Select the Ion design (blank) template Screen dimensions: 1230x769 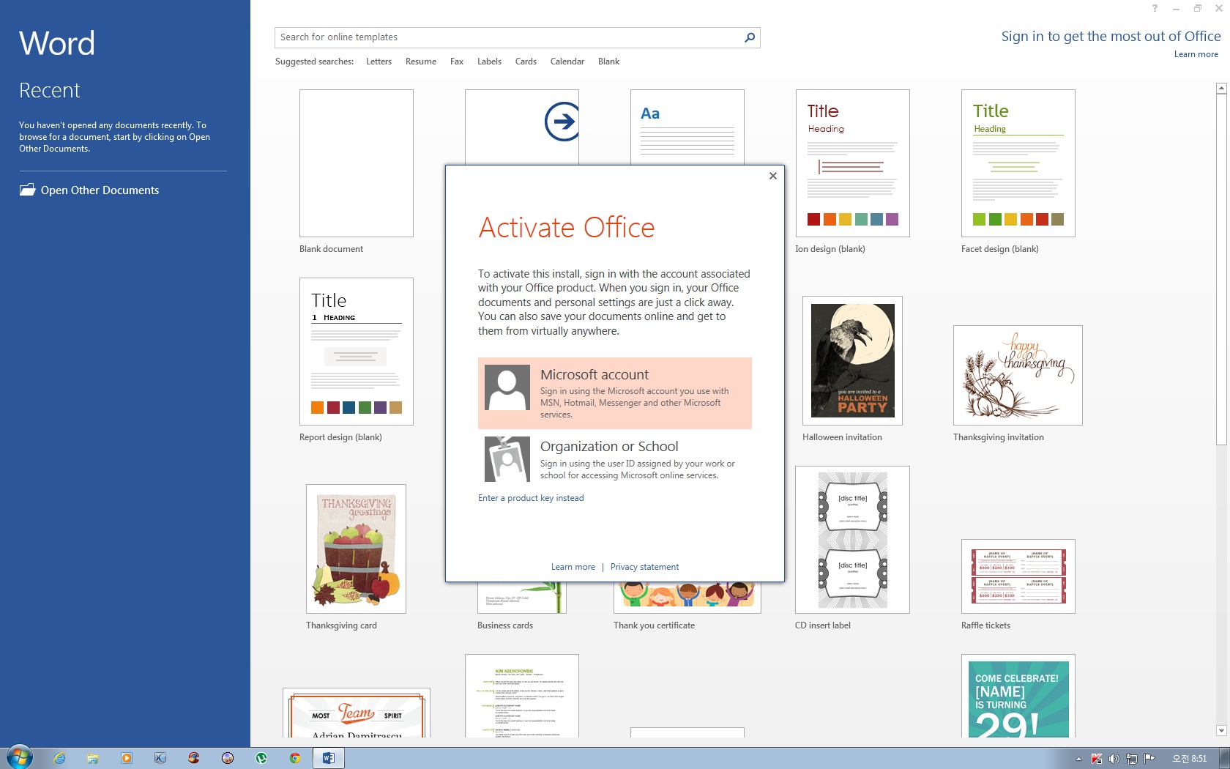pyautogui.click(x=853, y=163)
